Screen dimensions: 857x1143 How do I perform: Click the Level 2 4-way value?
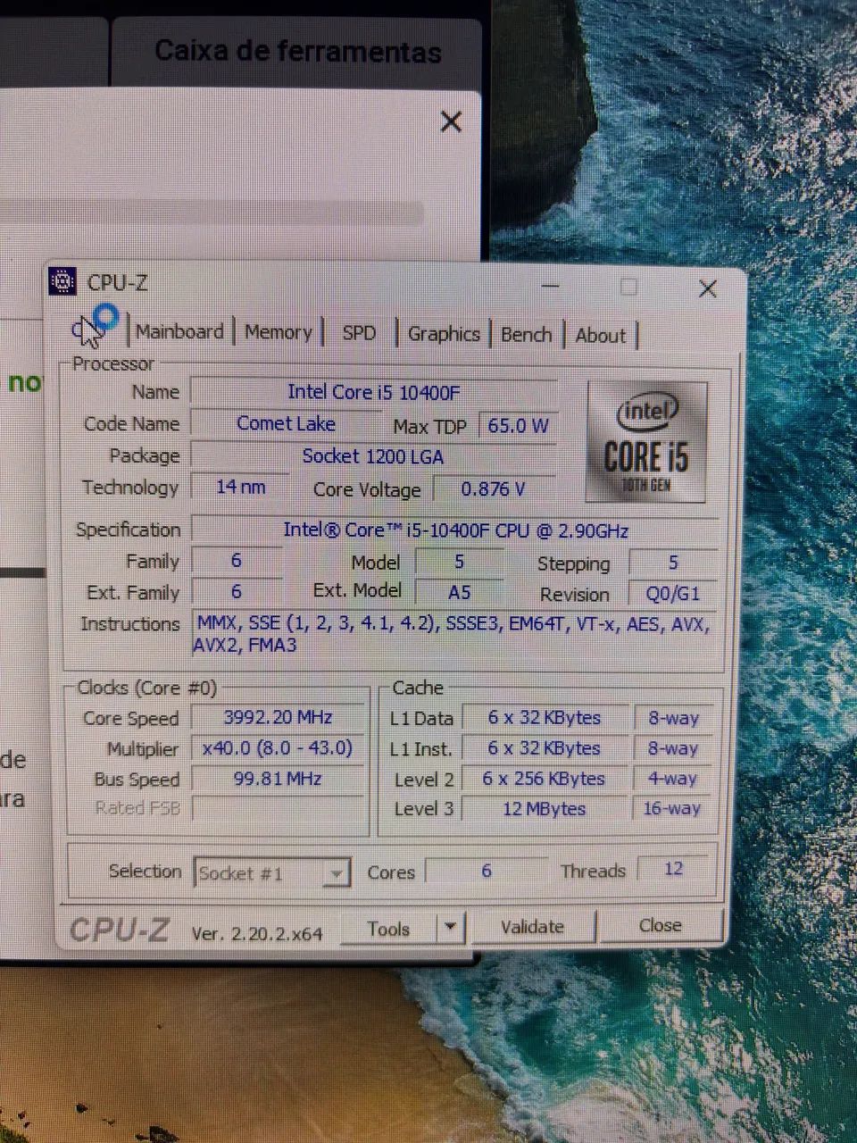click(x=673, y=779)
